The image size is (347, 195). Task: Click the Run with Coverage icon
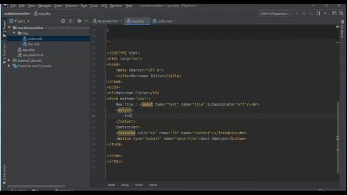click(x=311, y=14)
